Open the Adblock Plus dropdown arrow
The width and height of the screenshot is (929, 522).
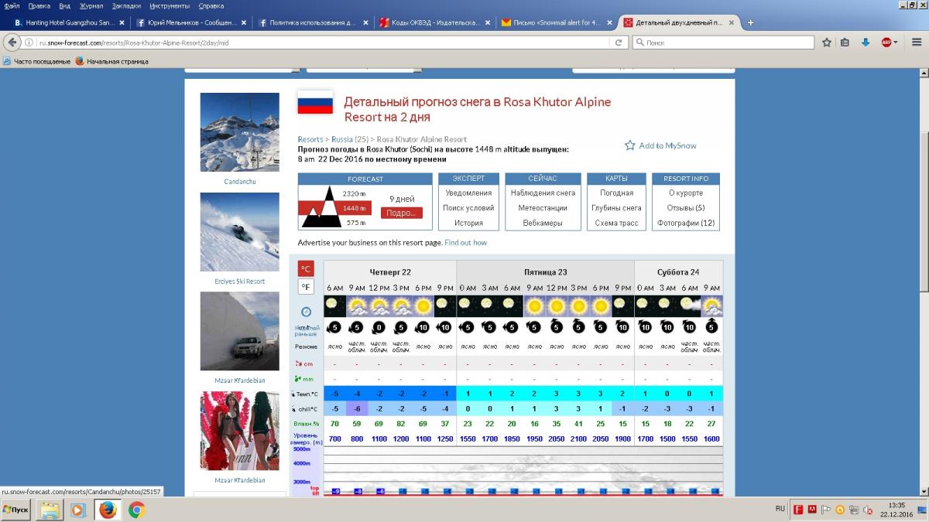point(896,43)
